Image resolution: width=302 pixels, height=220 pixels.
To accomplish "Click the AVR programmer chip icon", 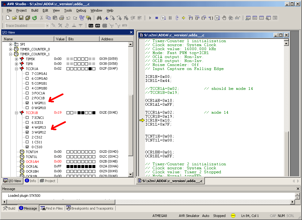I will pos(97,26).
